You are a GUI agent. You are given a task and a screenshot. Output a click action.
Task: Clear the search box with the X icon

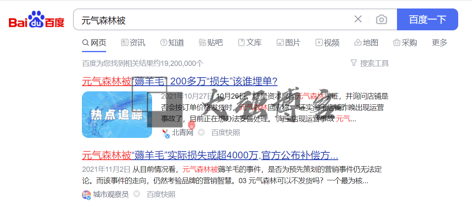[358, 19]
